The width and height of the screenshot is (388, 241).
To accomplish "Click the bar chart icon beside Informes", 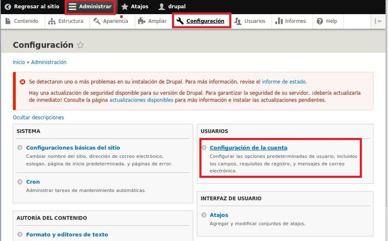I will pyautogui.click(x=279, y=21).
